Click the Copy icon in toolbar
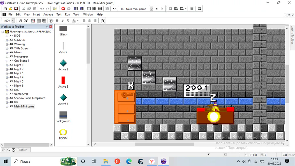 pyautogui.click(x=29, y=9)
